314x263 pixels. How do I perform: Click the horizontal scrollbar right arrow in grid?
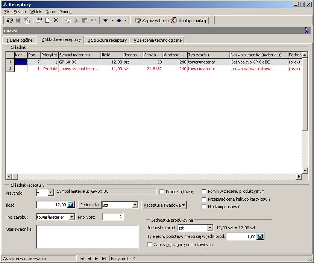point(299,176)
